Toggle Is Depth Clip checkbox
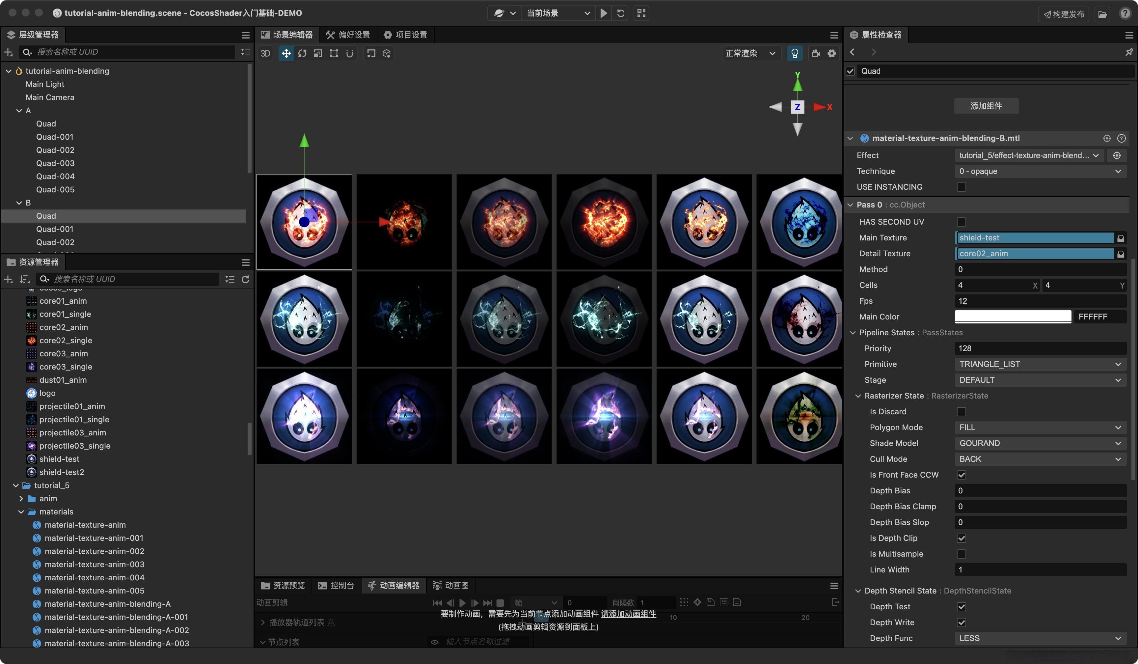Screen dimensions: 1138x664 962,538
